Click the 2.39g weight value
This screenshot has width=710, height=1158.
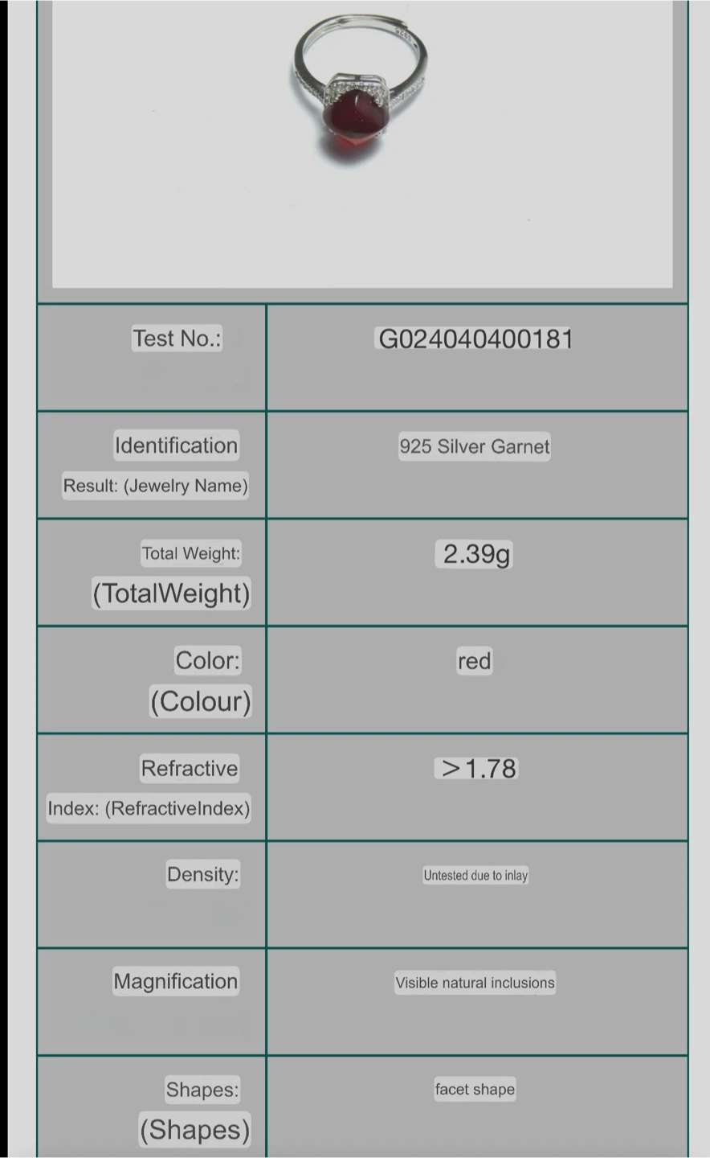(475, 554)
